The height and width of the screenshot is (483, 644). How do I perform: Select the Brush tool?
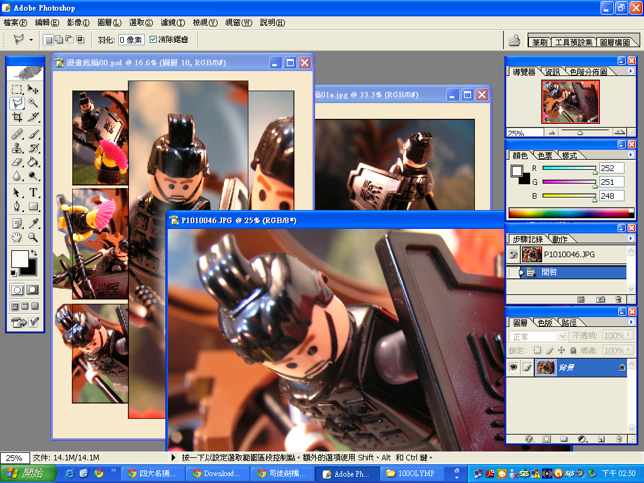coord(33,134)
